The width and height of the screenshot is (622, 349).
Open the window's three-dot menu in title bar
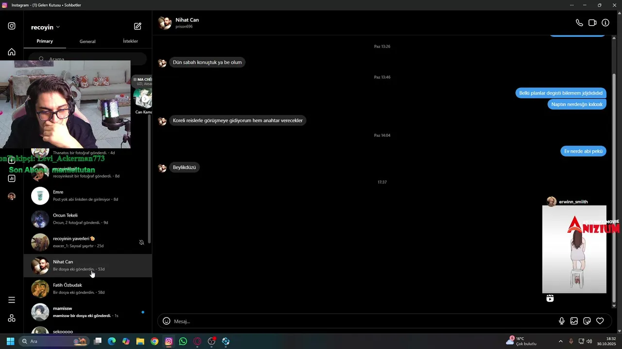[572, 5]
